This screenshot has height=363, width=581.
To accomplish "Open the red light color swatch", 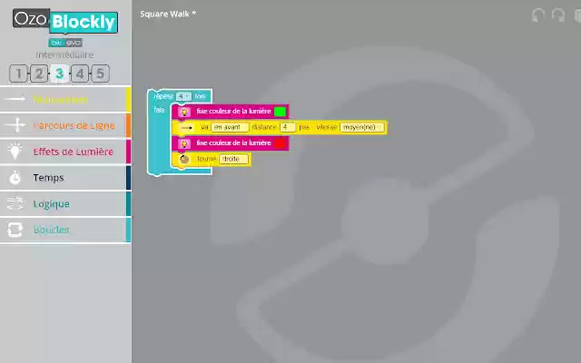I will tap(281, 143).
